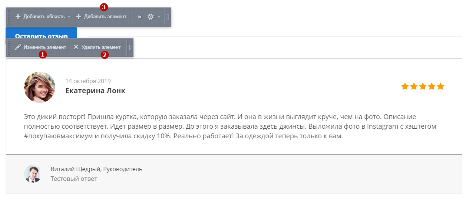Click the review text starting 'Это дикий восторг!'
This screenshot has width=476, height=203.
(x=230, y=126)
